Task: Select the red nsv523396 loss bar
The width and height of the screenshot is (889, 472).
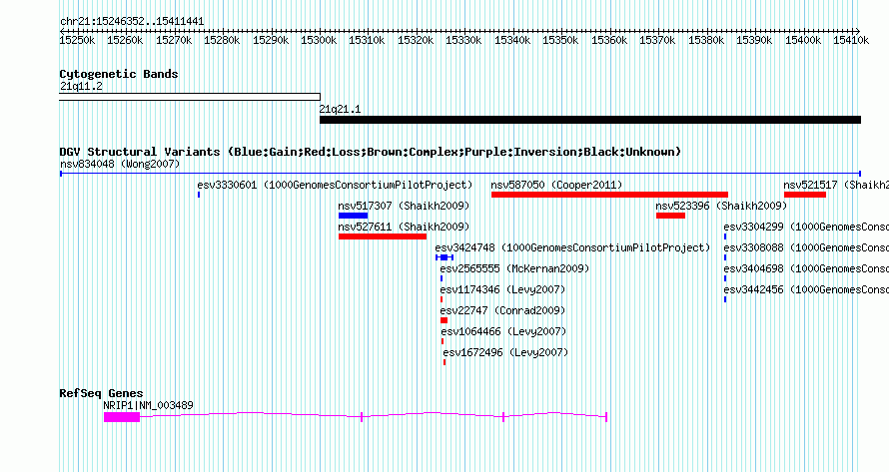Action: click(670, 216)
